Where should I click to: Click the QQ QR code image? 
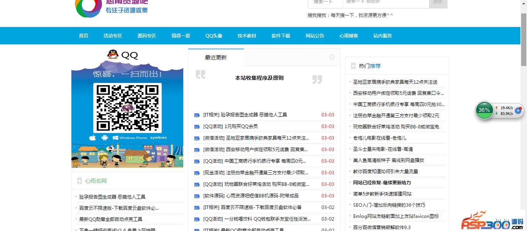(127, 108)
